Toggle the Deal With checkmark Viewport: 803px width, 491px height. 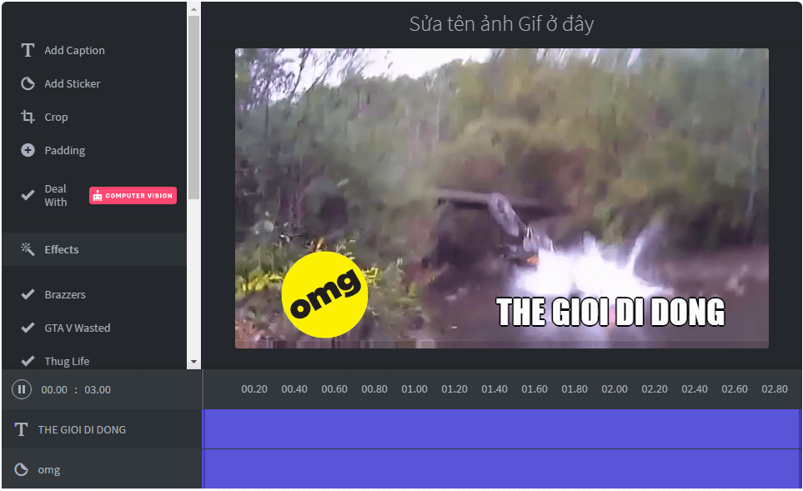pyautogui.click(x=28, y=195)
